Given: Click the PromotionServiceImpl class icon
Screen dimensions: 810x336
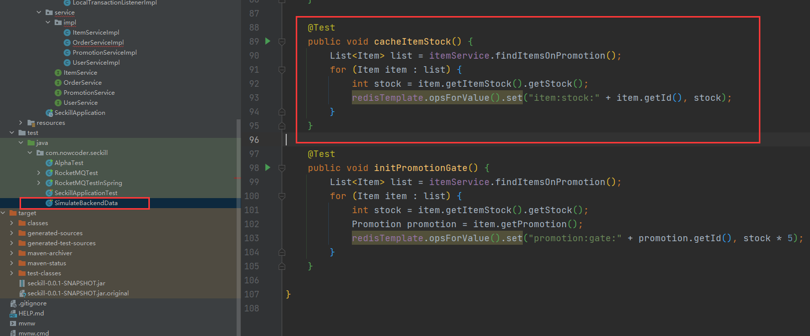Looking at the screenshot, I should tap(67, 53).
